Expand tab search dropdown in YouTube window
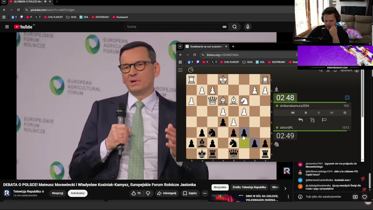 click(x=4, y=1)
